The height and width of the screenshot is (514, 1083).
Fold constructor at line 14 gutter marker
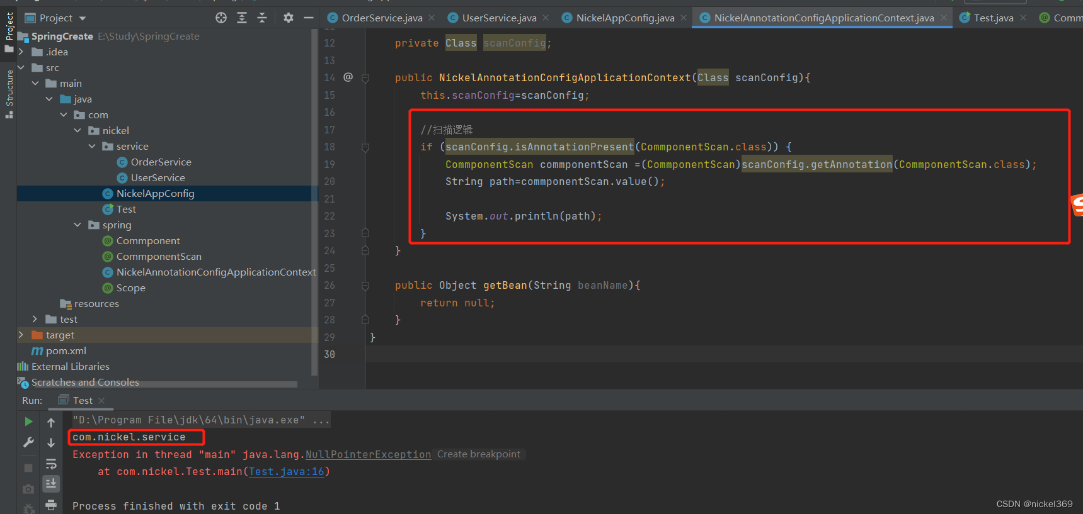(x=365, y=78)
